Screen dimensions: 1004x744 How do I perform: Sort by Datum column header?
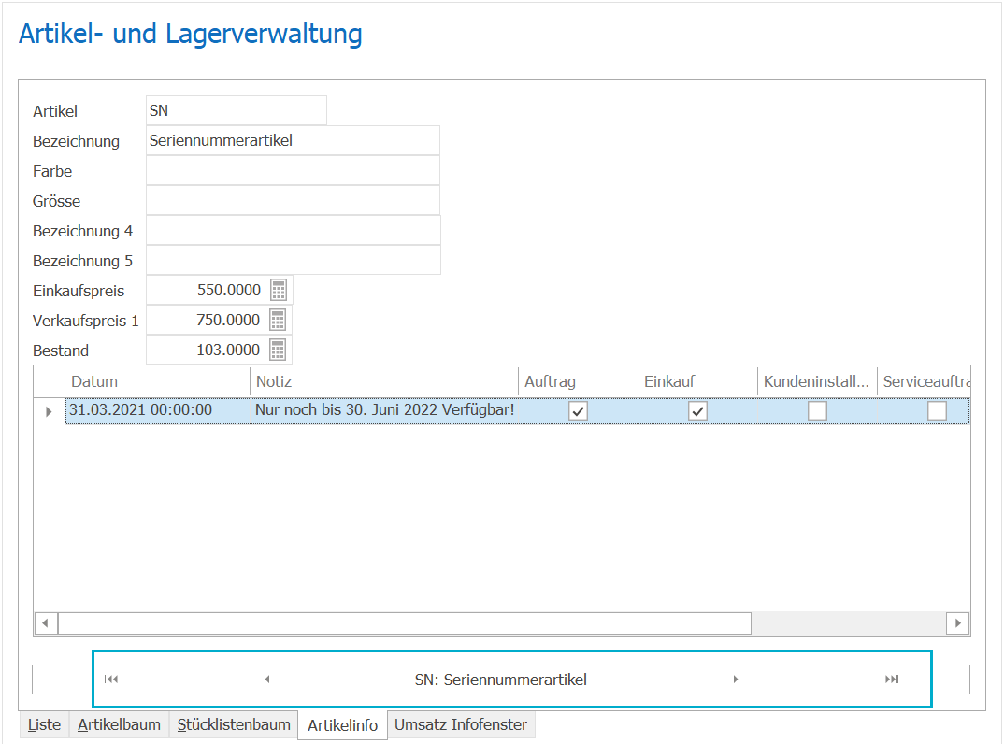(157, 381)
